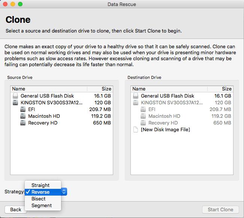Click the green zoom window button
Screen dimensions: 244x218
click(20, 4)
